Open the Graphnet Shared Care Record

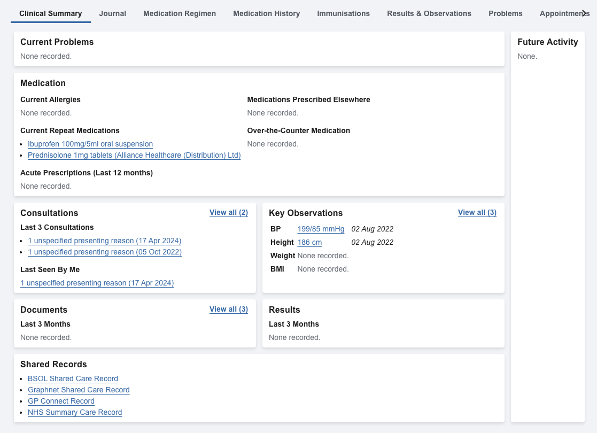coord(79,390)
